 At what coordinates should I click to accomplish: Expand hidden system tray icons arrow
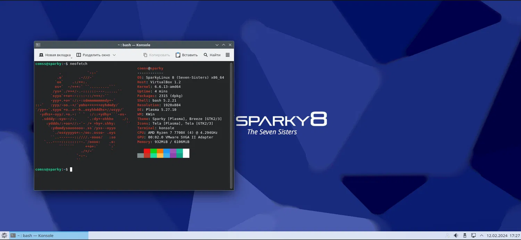click(x=481, y=235)
